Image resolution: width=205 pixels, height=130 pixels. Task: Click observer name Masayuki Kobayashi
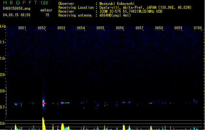(117, 4)
